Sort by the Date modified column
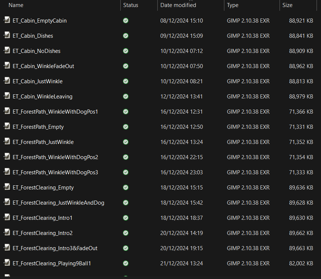Viewport: 321px width, 279px height. pyautogui.click(x=178, y=5)
